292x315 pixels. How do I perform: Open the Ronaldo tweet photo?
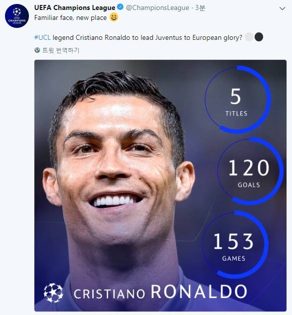(x=160, y=185)
